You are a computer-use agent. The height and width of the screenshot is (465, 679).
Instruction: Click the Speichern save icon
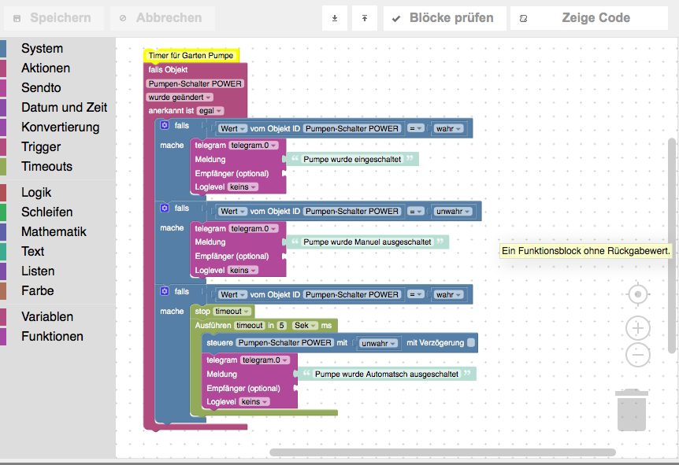pos(17,19)
